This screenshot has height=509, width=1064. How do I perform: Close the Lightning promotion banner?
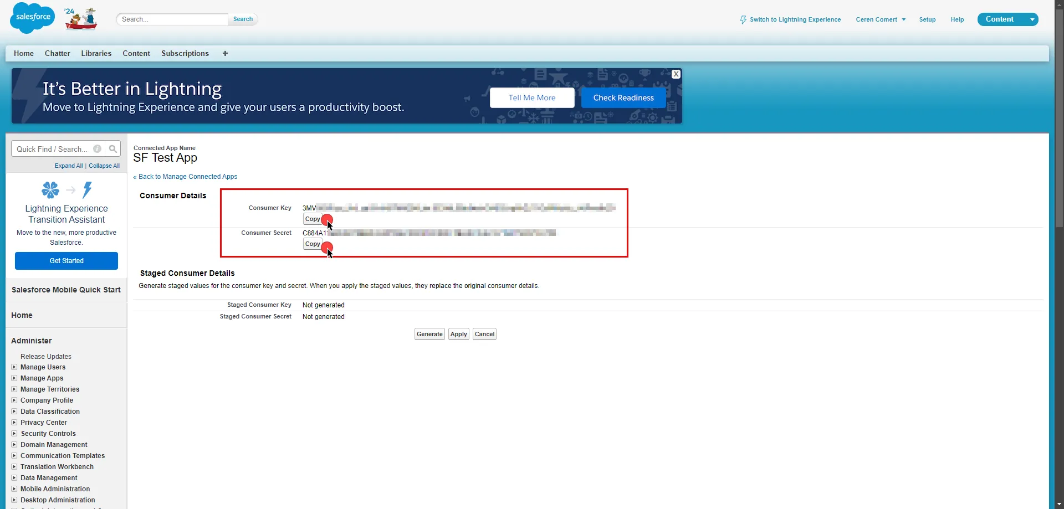pyautogui.click(x=676, y=74)
